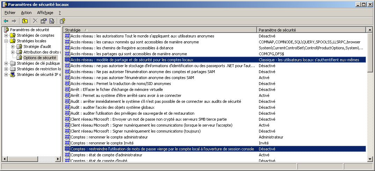Open the Fichier menu
375x171 pixels.
tap(10, 13)
